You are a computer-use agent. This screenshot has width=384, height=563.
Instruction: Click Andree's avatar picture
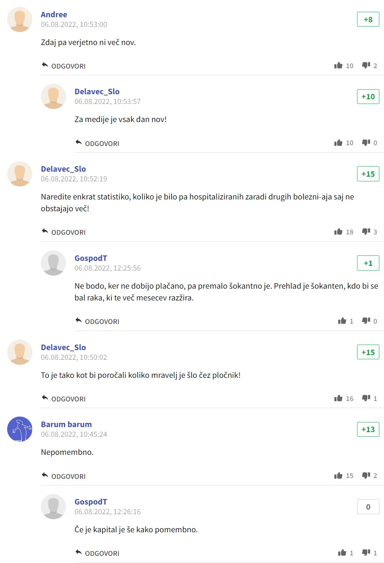tap(20, 19)
